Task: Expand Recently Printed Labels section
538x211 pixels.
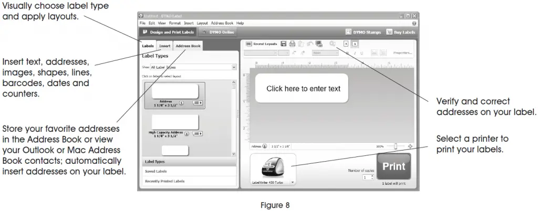Action: (190, 181)
